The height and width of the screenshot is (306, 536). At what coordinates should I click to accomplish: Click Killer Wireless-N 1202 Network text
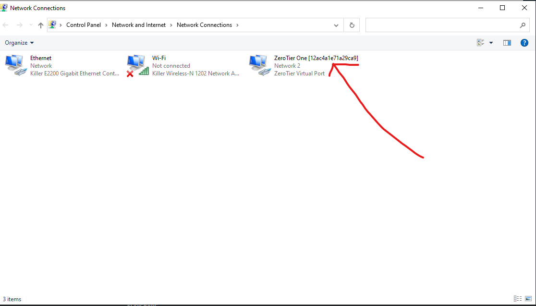click(x=195, y=73)
